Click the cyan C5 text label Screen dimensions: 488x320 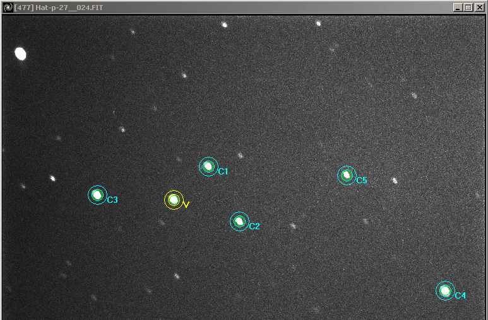[x=361, y=180]
